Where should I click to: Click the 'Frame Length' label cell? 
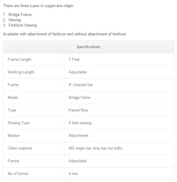click(x=19, y=59)
